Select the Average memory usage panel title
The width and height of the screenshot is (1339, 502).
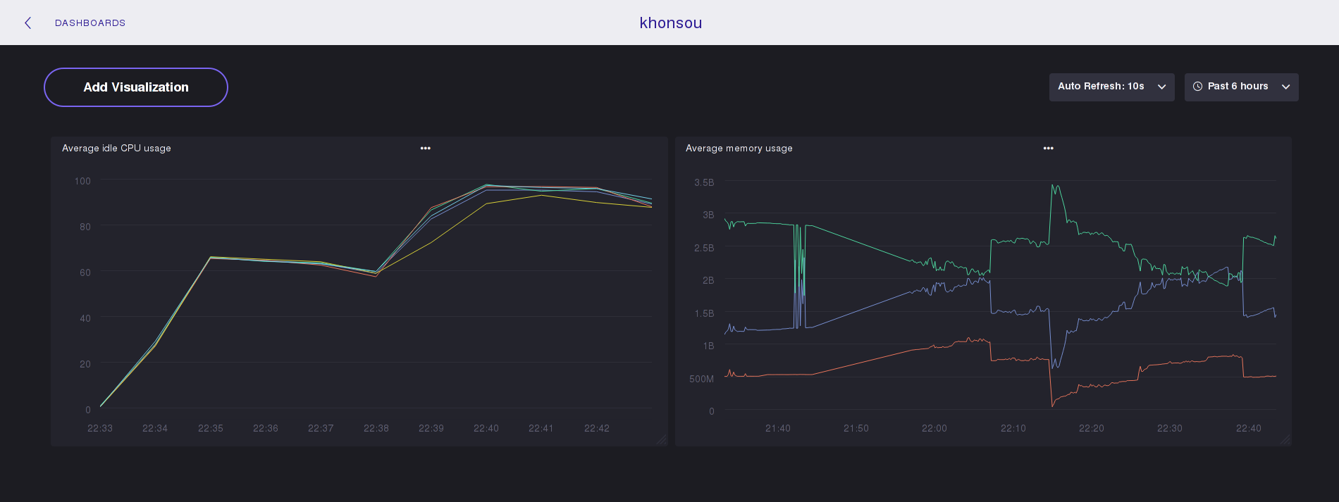(739, 149)
